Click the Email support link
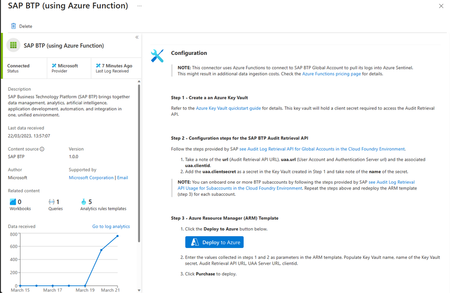 click(123, 177)
